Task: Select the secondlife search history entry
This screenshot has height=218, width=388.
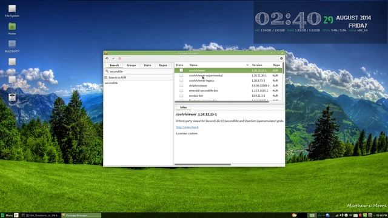Action: pyautogui.click(x=111, y=83)
